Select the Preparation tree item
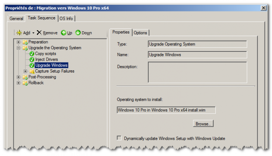The width and height of the screenshot is (272, 156). pyautogui.click(x=38, y=42)
